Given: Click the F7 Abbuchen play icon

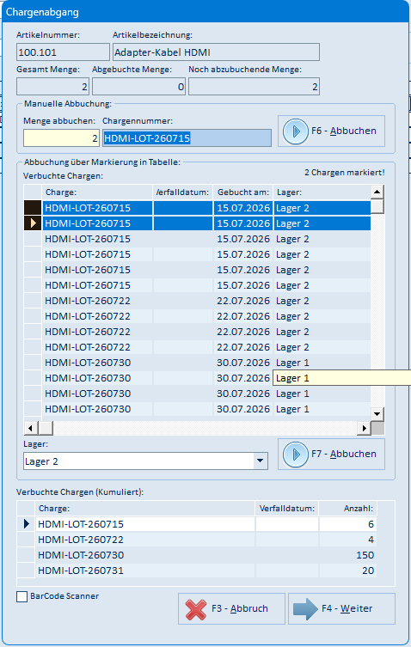Looking at the screenshot, I should coord(295,455).
